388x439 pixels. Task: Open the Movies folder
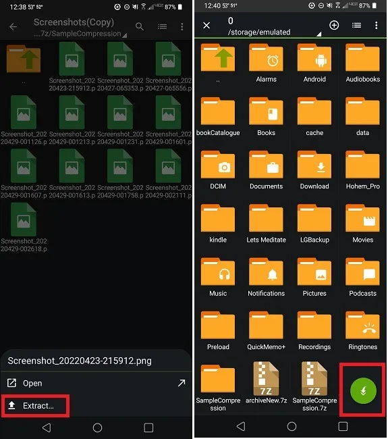[x=363, y=224]
